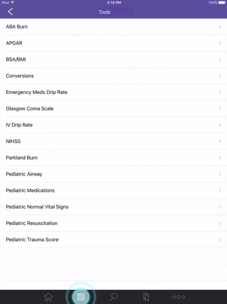The image size is (227, 304).
Task: Select Pediatric Normal Vital Signs
Action: tap(113, 207)
